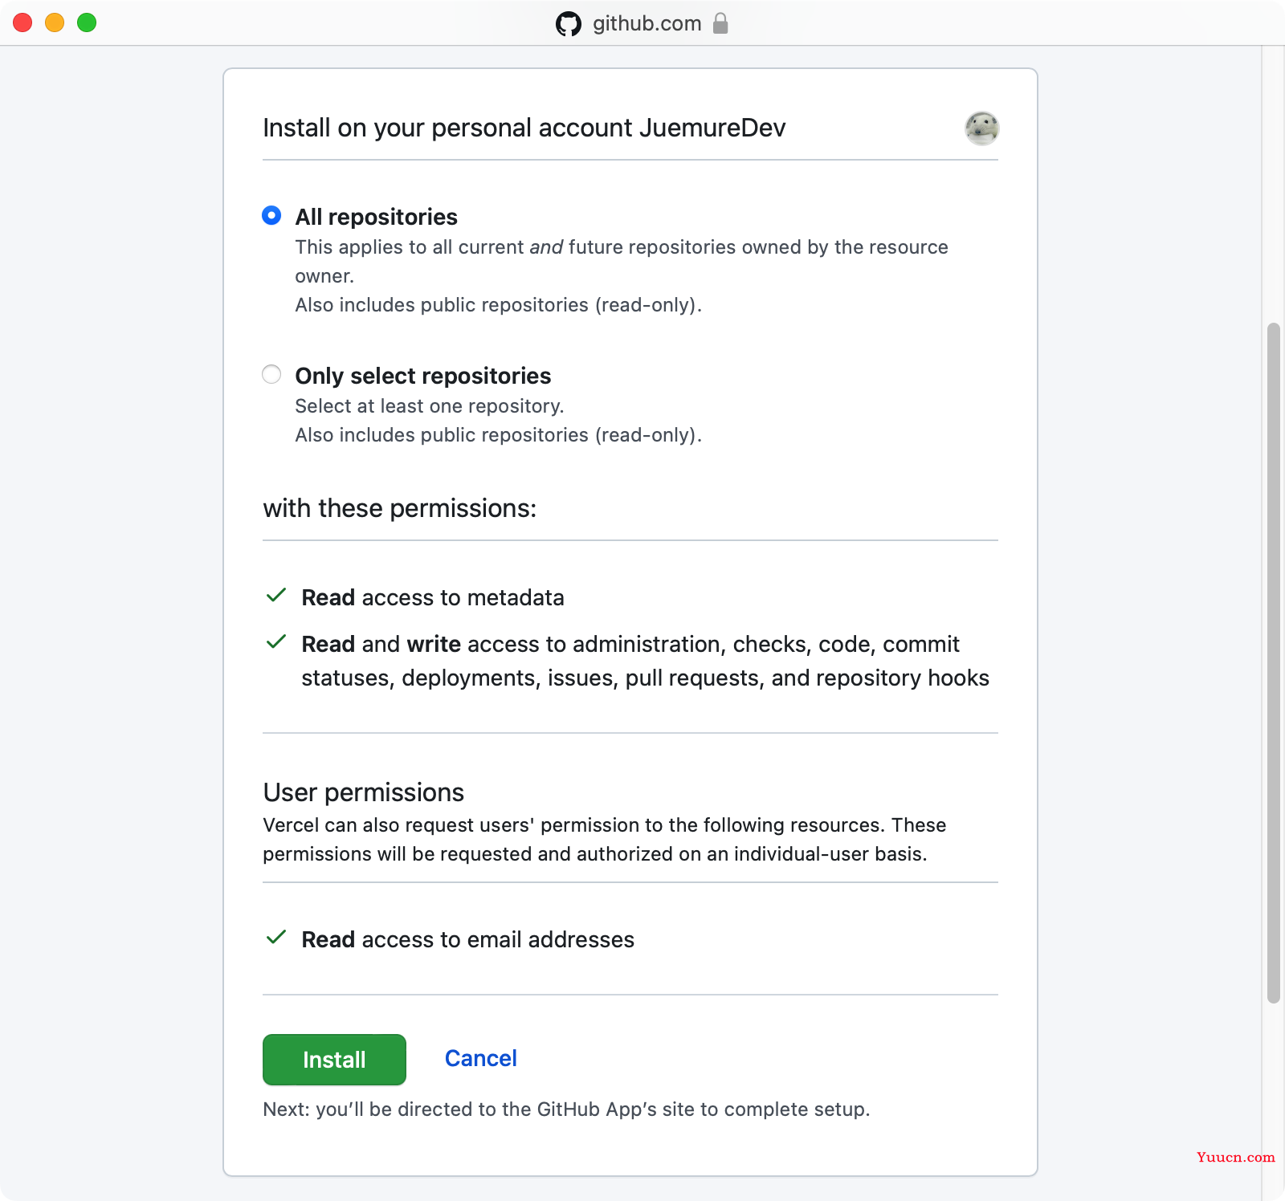Choose Only select repositories radio button

271,374
